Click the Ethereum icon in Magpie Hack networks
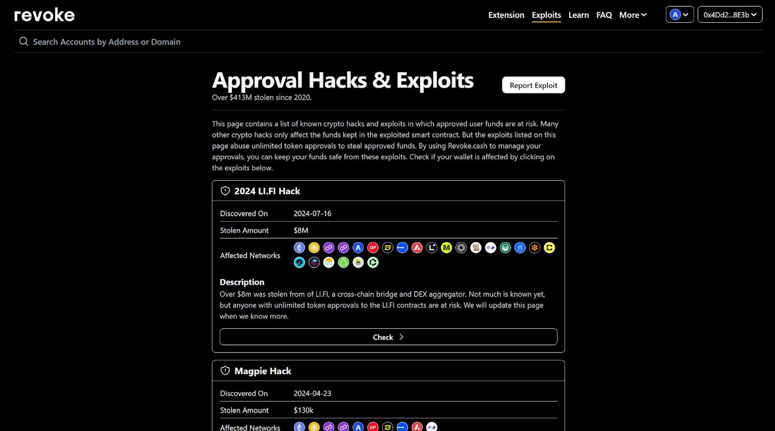 [x=299, y=427]
